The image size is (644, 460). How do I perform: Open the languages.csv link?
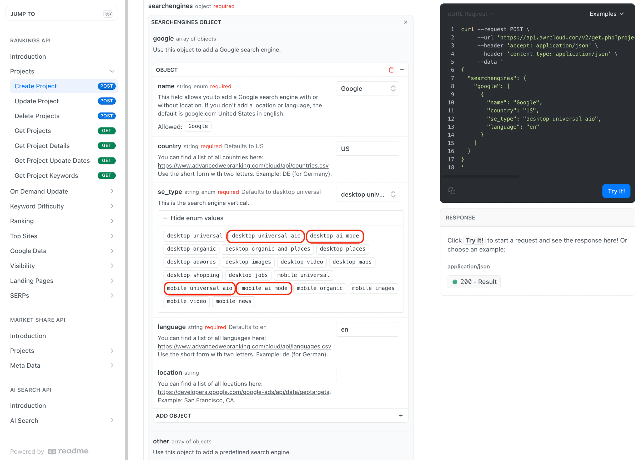pyautogui.click(x=244, y=346)
